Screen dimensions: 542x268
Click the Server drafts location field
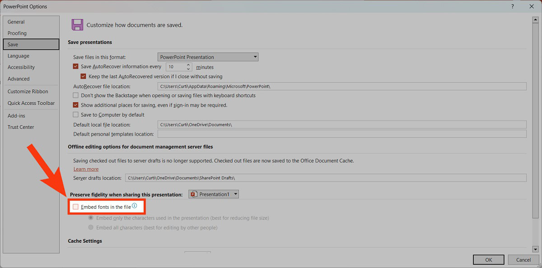(x=326, y=178)
